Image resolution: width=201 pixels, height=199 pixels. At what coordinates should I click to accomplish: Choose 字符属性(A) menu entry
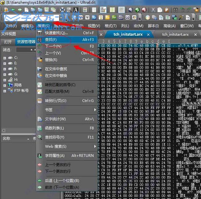67,156
